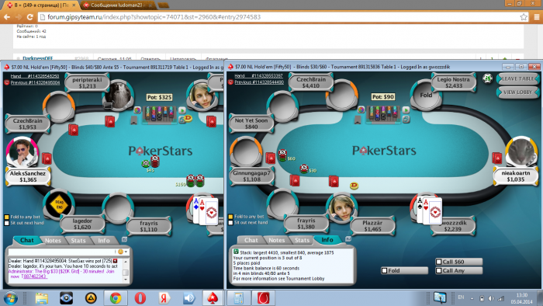Image resolution: width=543 pixels, height=306 pixels.
Task: Open Yandex browser from the taskbar
Action: [164, 298]
